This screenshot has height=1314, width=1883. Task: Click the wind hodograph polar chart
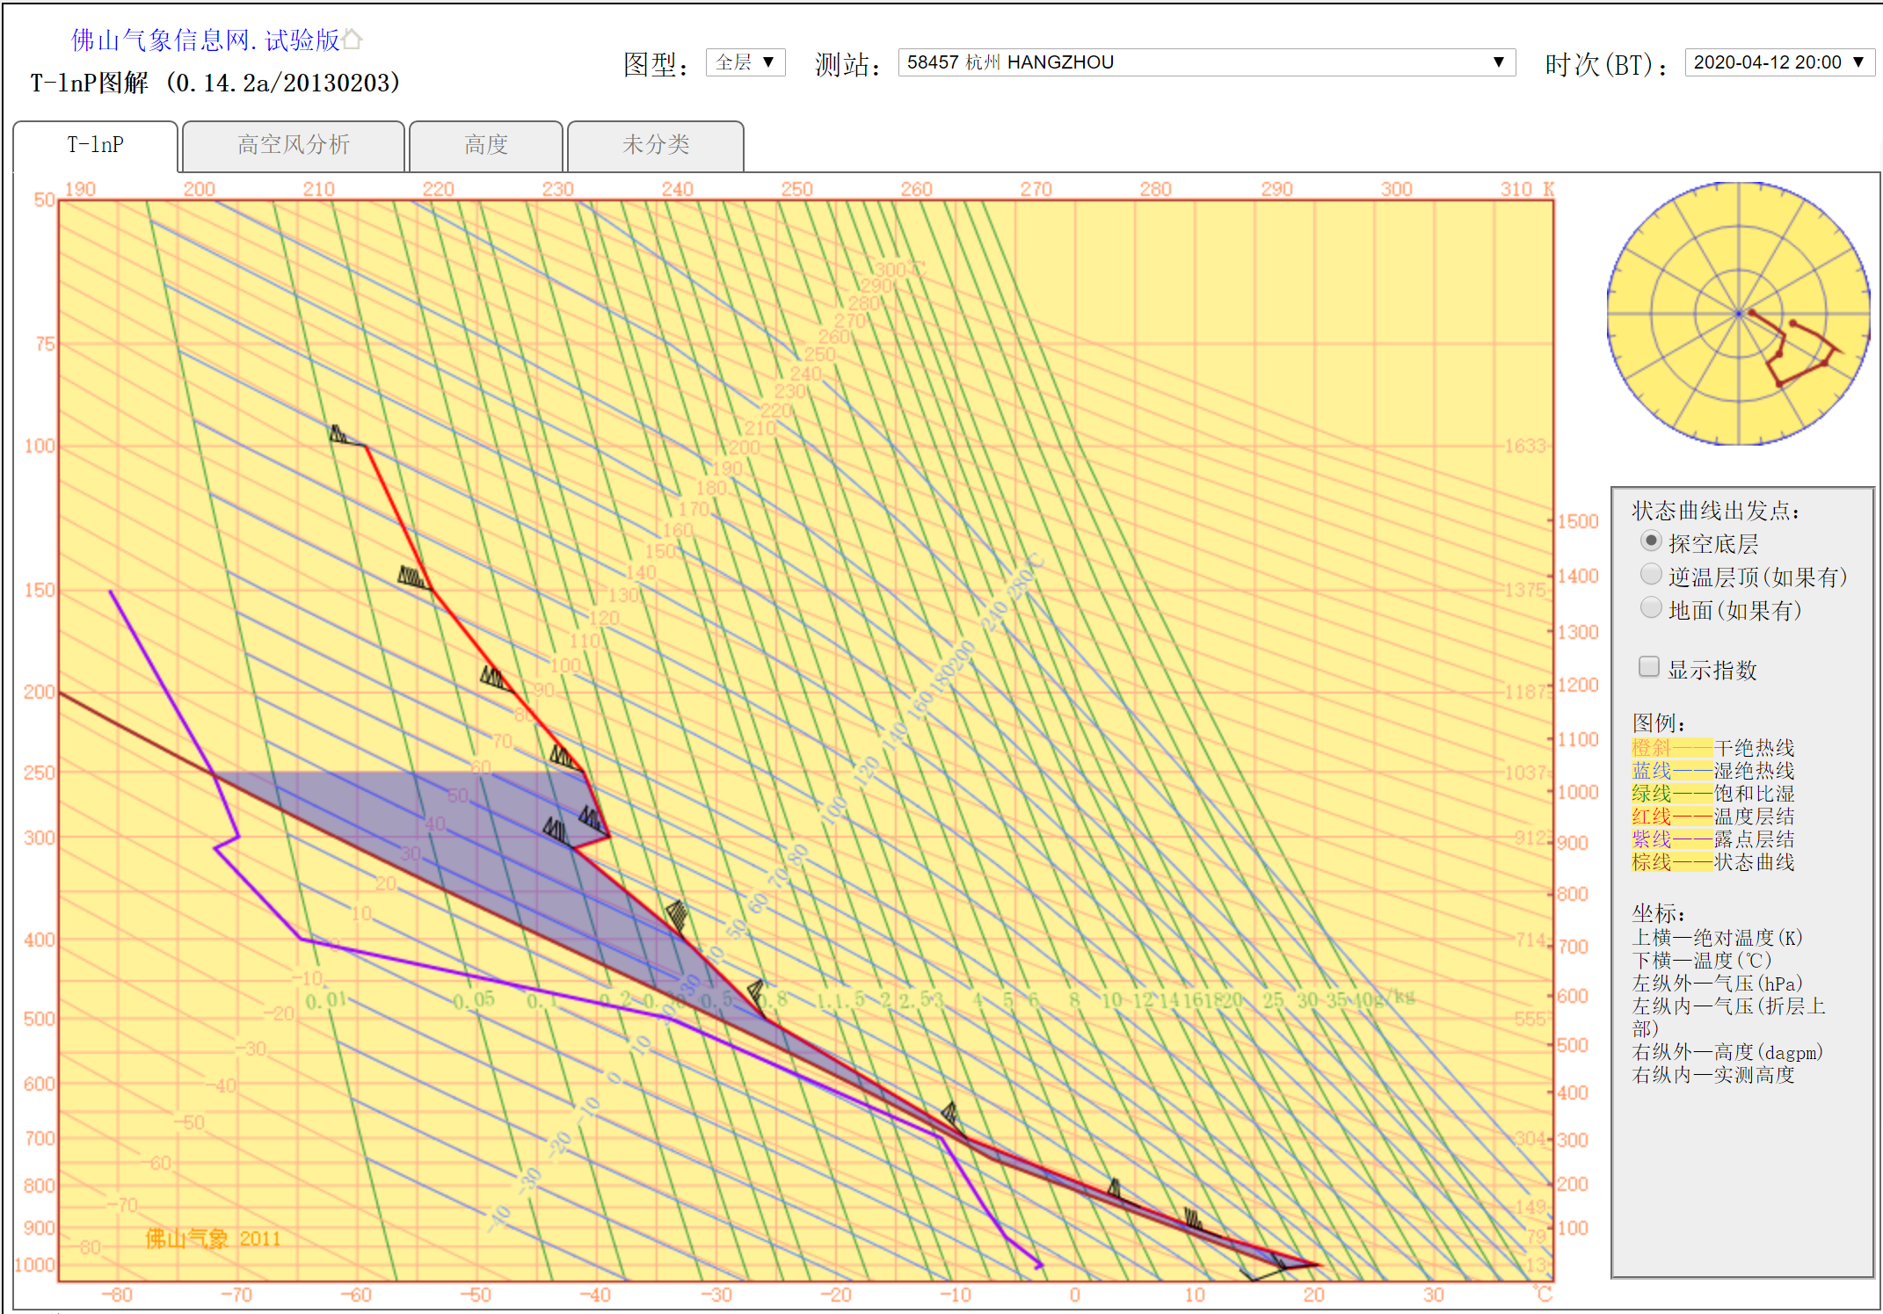1738,314
